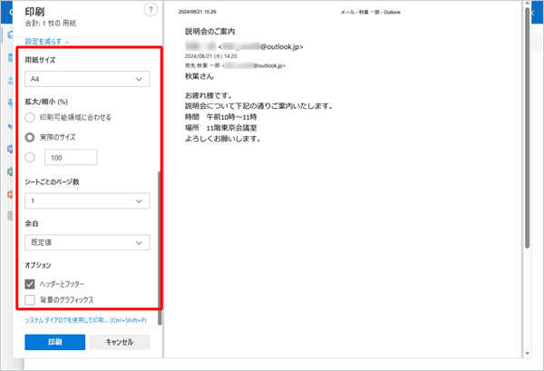Click the 合計: 1 枚の用紙 text
The height and width of the screenshot is (371, 544).
51,24
